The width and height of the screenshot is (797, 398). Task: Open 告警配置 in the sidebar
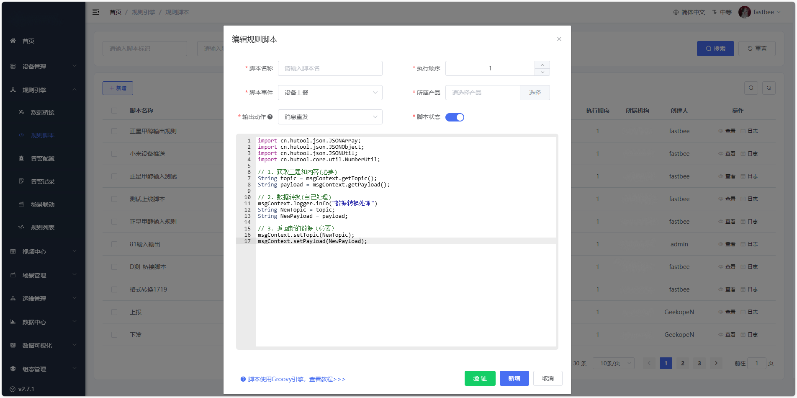click(x=42, y=158)
